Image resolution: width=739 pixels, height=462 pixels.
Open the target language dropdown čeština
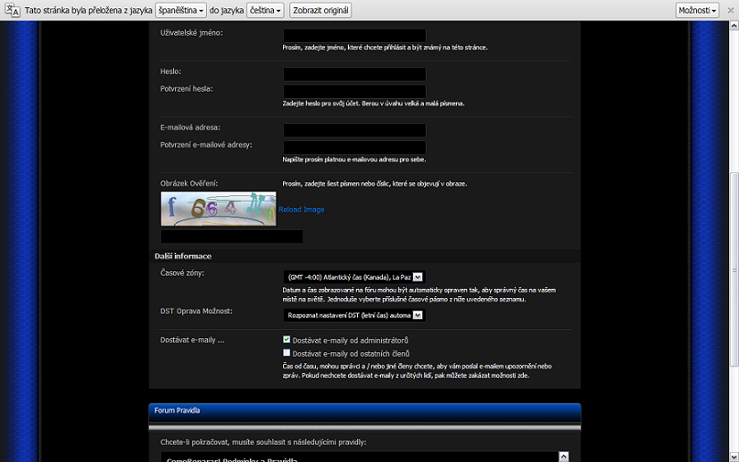(x=265, y=10)
